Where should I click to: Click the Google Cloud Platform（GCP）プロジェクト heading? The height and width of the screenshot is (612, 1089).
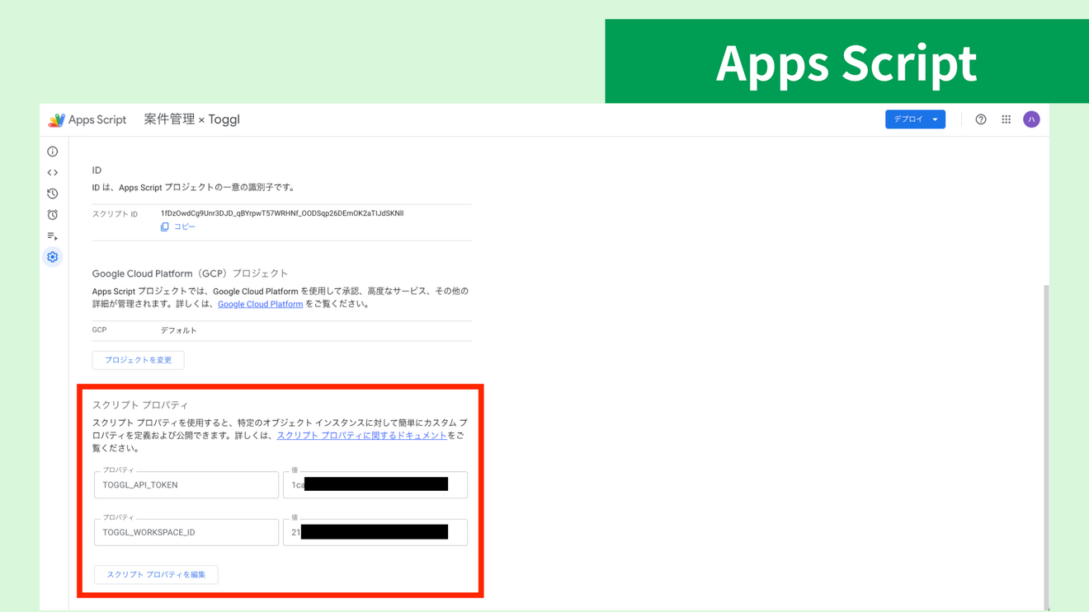(x=190, y=273)
